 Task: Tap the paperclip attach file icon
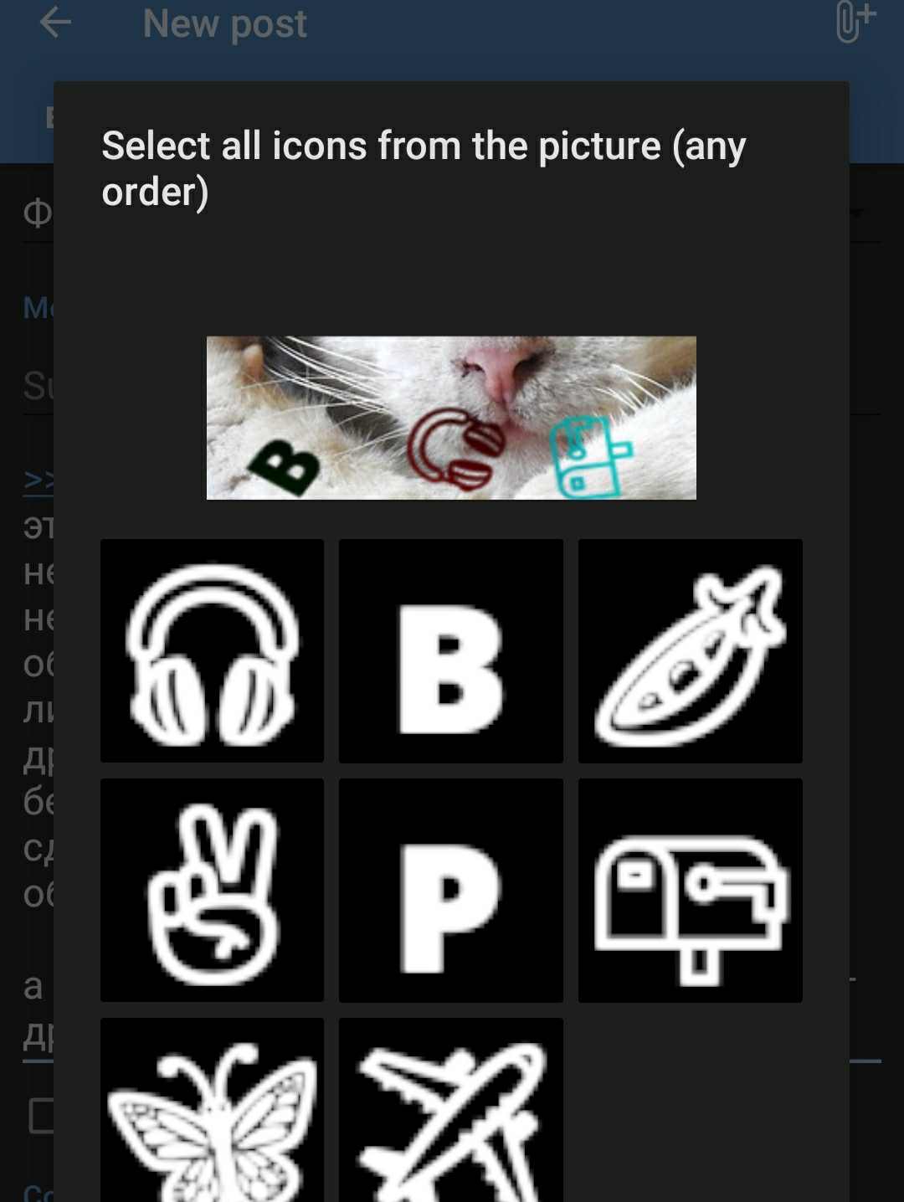pyautogui.click(x=855, y=23)
